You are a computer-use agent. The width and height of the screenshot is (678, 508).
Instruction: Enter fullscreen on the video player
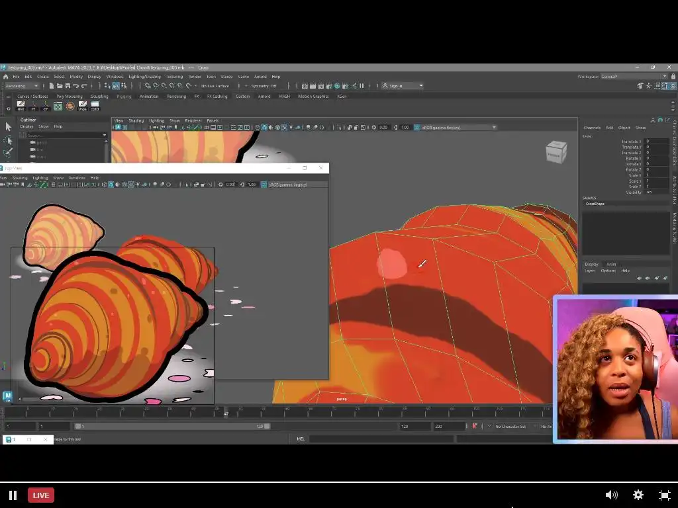click(665, 495)
